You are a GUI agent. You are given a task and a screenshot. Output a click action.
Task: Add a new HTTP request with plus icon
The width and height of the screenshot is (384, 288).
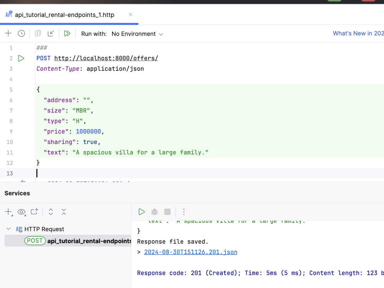pyautogui.click(x=8, y=33)
